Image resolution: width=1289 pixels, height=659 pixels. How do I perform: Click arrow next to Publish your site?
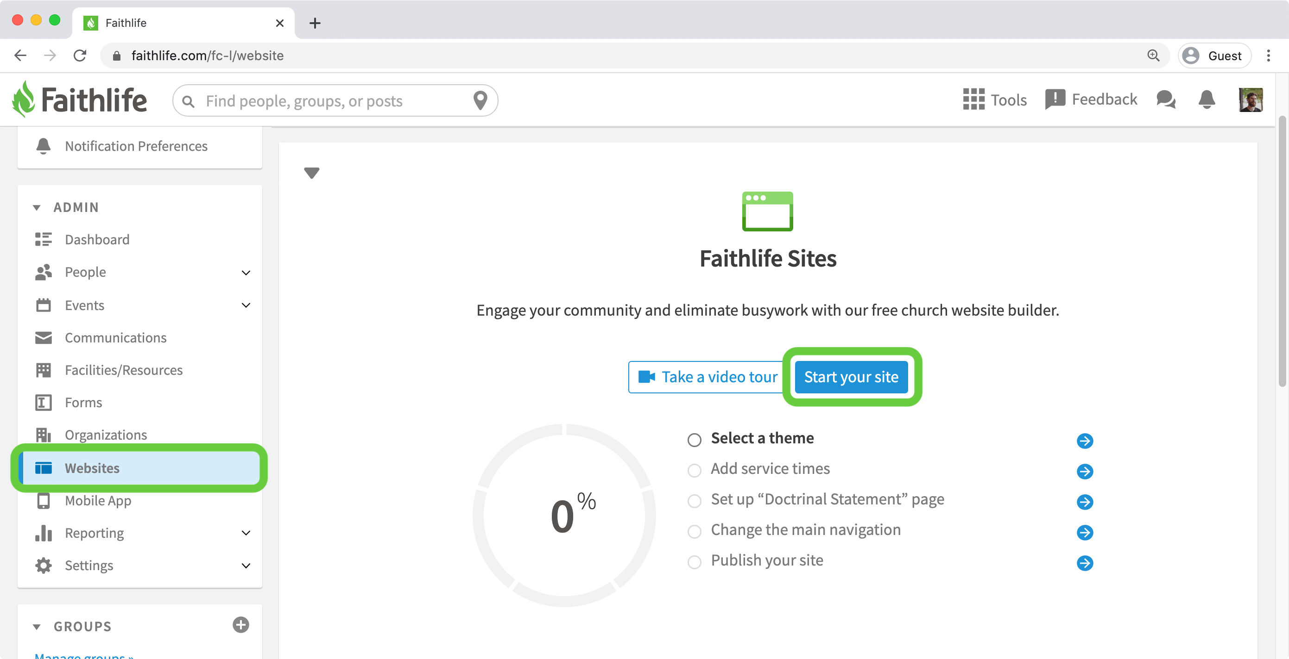1084,563
